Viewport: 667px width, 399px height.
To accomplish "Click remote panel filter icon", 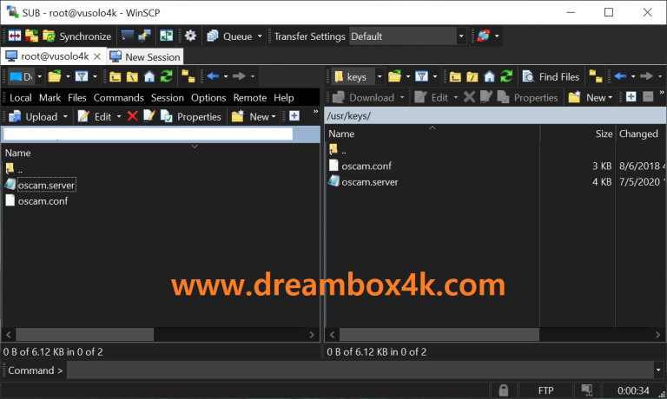I will click(x=421, y=76).
